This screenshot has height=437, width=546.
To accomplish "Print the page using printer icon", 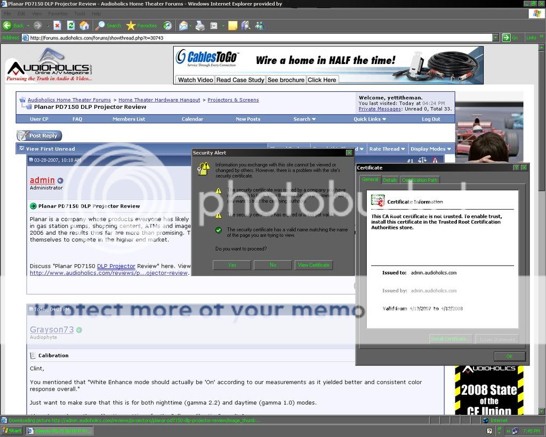I will [x=200, y=26].
